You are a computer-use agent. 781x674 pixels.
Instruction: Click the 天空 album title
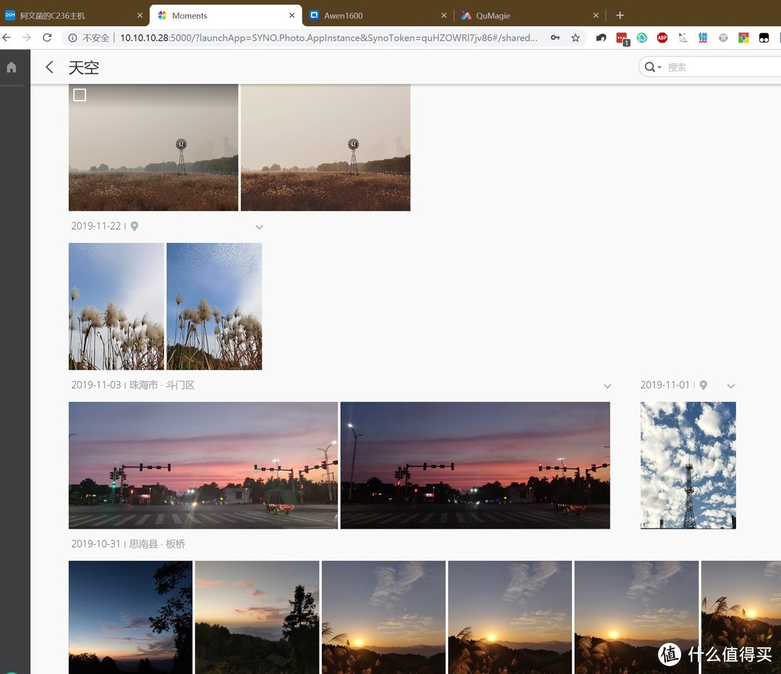(84, 67)
